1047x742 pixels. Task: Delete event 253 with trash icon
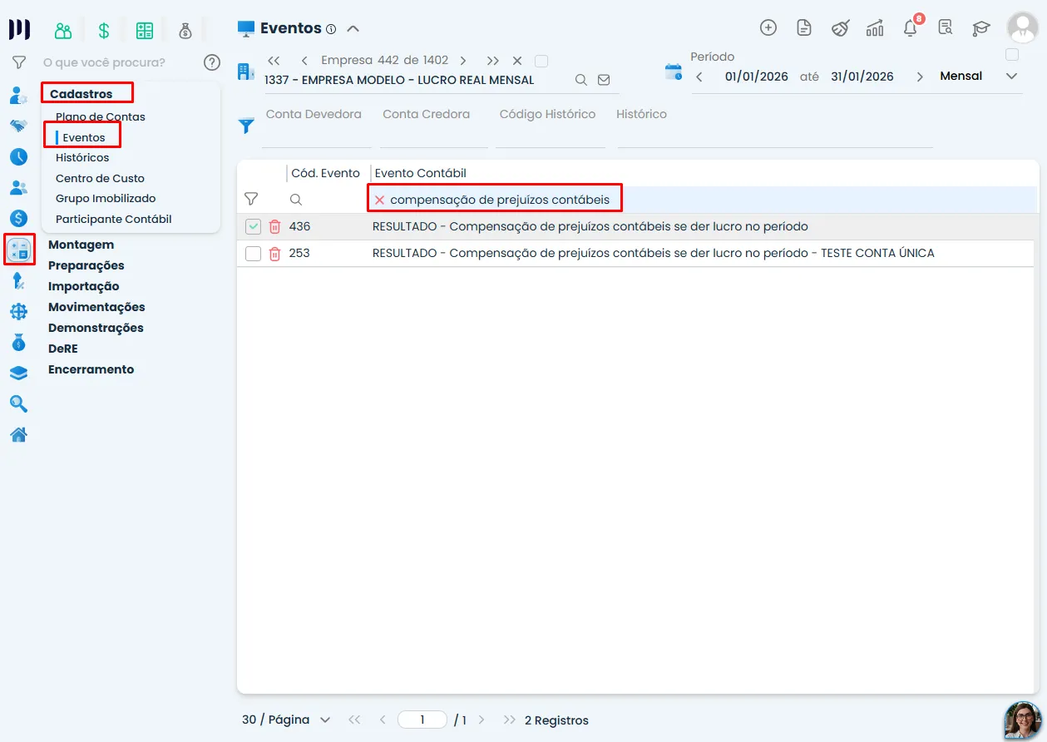click(274, 253)
